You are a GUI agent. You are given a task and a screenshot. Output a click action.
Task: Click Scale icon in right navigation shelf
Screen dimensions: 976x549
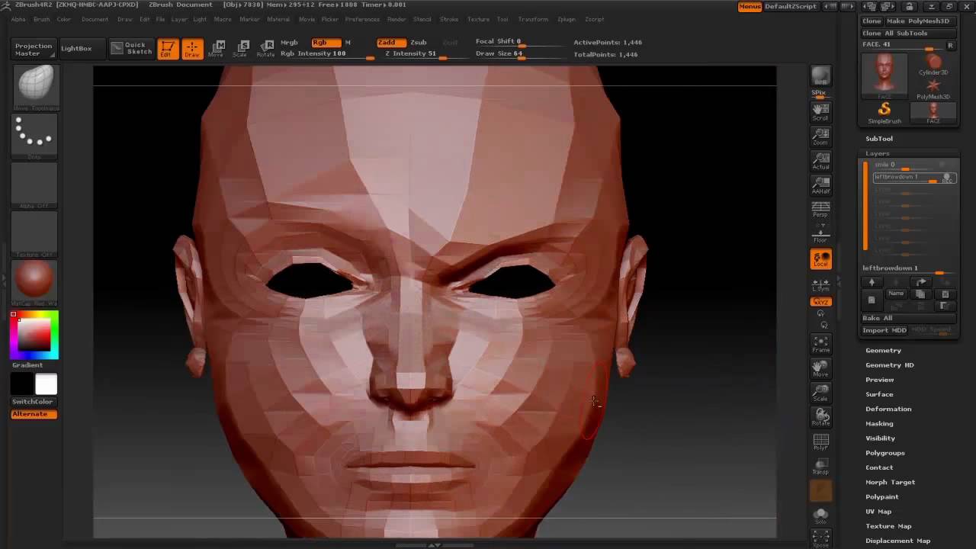(x=820, y=393)
